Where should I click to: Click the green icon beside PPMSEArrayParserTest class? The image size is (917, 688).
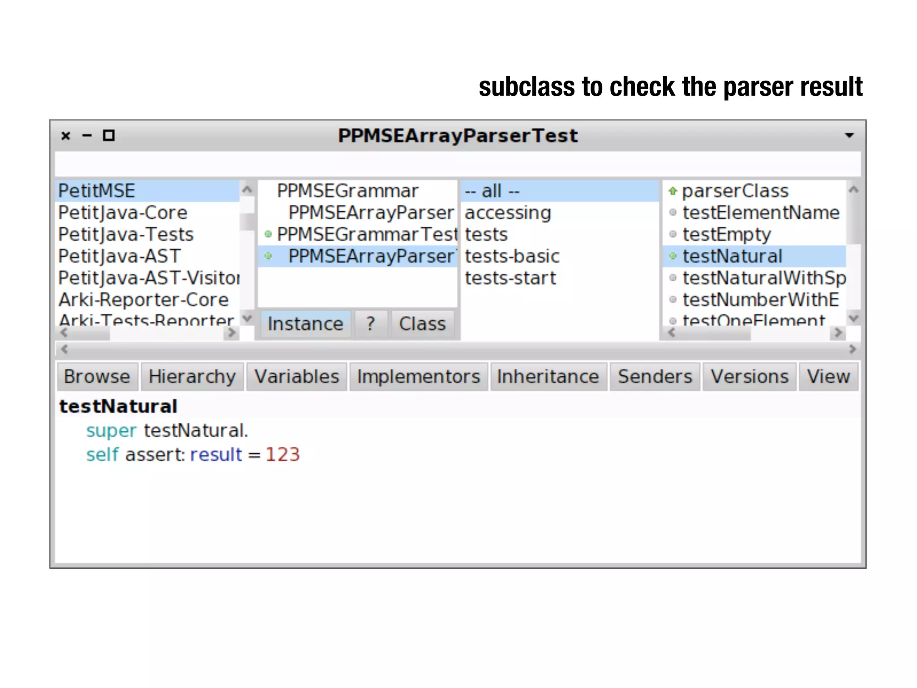(x=268, y=256)
